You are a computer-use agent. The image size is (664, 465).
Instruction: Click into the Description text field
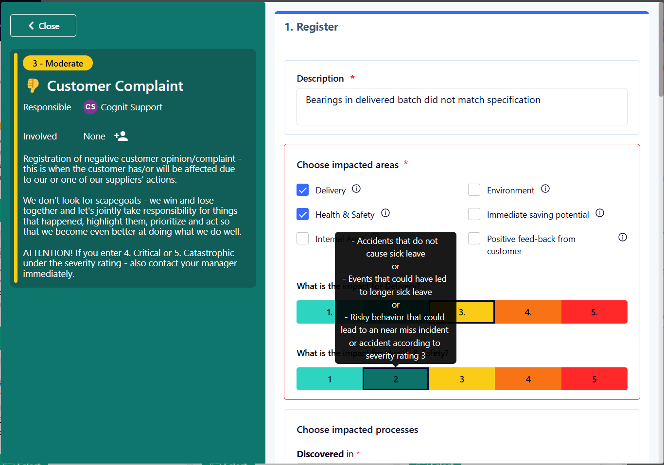[x=461, y=106]
